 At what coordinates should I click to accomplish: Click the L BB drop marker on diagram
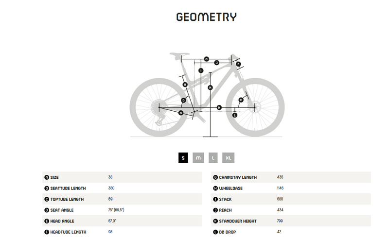pos(235,115)
